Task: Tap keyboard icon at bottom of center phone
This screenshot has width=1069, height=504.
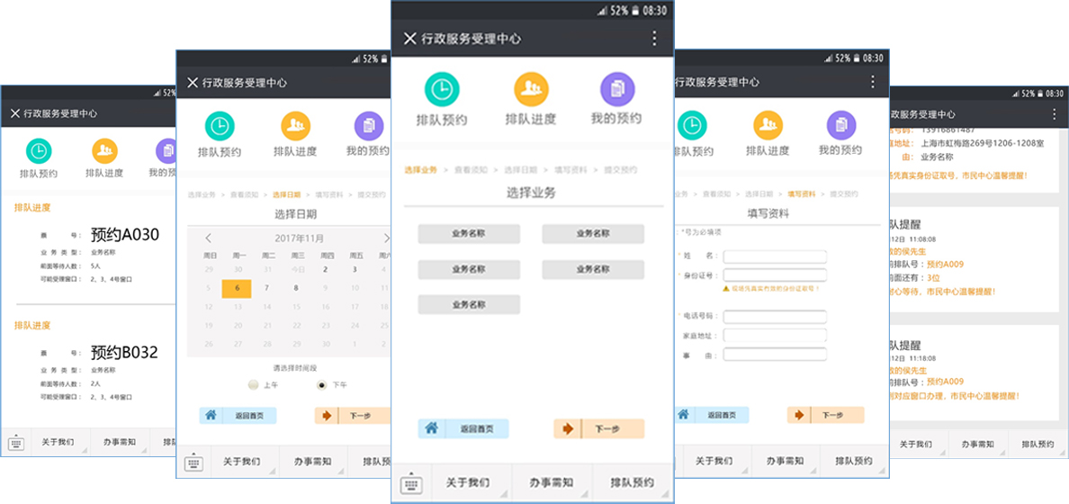Action: tap(411, 483)
